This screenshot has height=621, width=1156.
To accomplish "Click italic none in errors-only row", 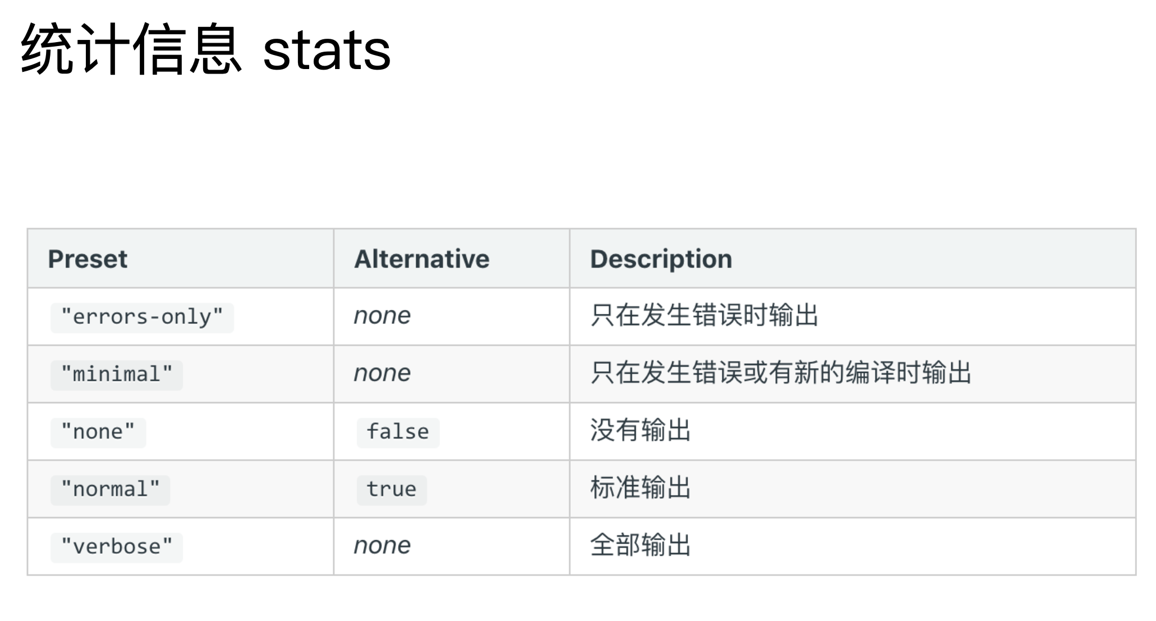I will (382, 316).
